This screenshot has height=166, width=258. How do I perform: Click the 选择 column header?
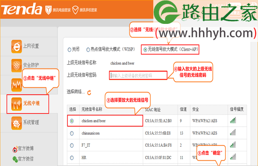coord(72,109)
